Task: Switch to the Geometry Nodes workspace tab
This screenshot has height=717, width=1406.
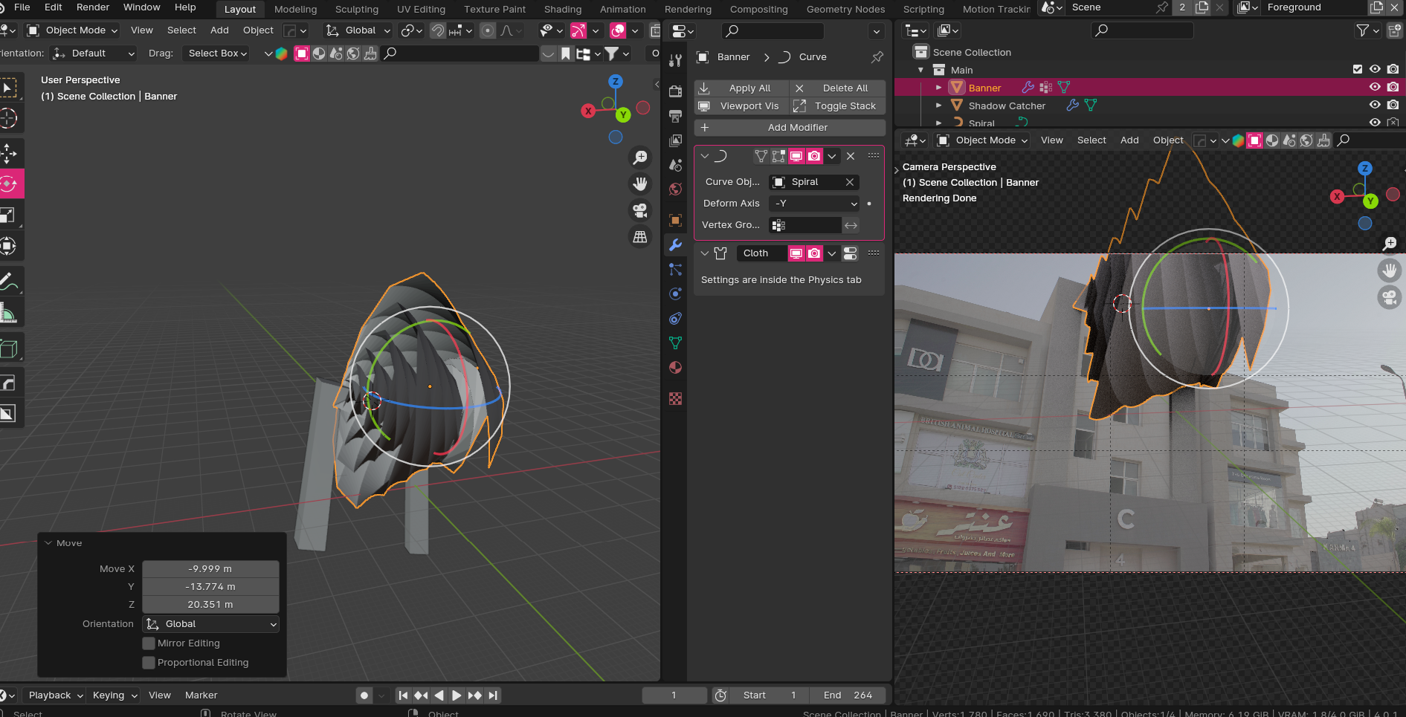Action: pos(845,9)
